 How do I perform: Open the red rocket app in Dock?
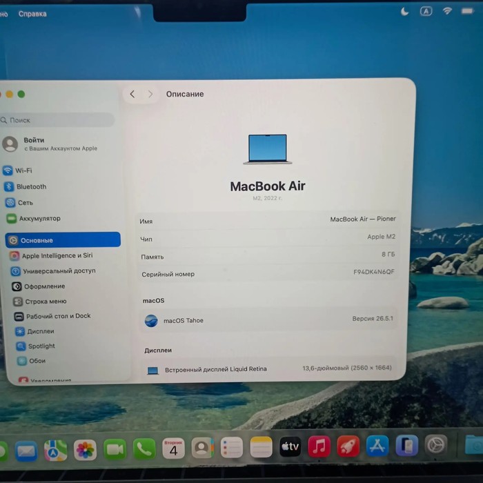348,446
